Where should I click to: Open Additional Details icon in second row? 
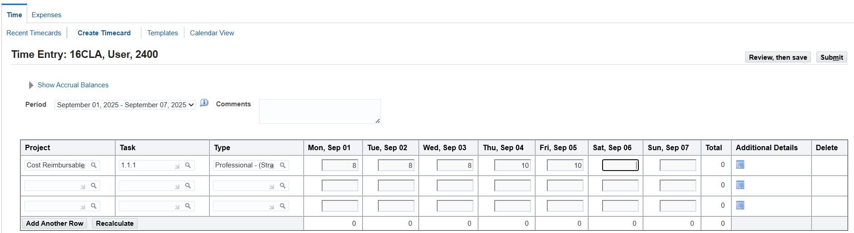tap(740, 185)
